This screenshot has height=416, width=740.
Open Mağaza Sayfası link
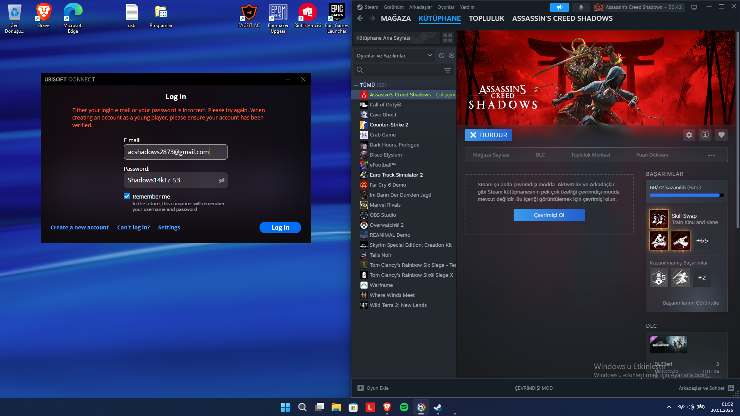click(491, 155)
